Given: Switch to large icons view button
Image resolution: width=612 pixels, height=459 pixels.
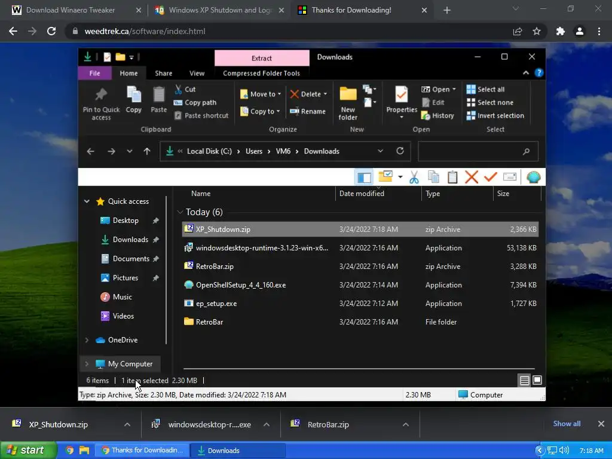Looking at the screenshot, I should pos(537,380).
